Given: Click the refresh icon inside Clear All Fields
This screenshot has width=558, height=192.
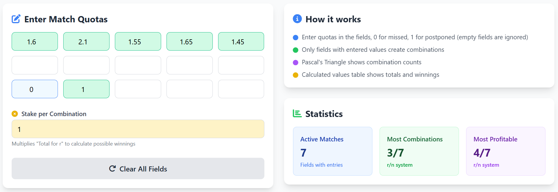Looking at the screenshot, I should coord(112,168).
